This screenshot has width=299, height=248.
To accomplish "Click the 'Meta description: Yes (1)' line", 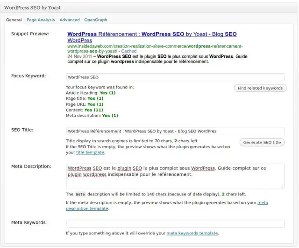I will click(92, 116).
